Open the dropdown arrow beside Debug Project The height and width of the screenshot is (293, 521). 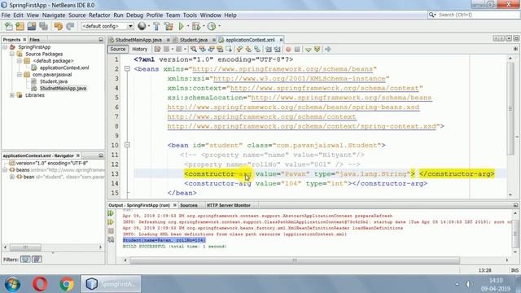point(204,26)
